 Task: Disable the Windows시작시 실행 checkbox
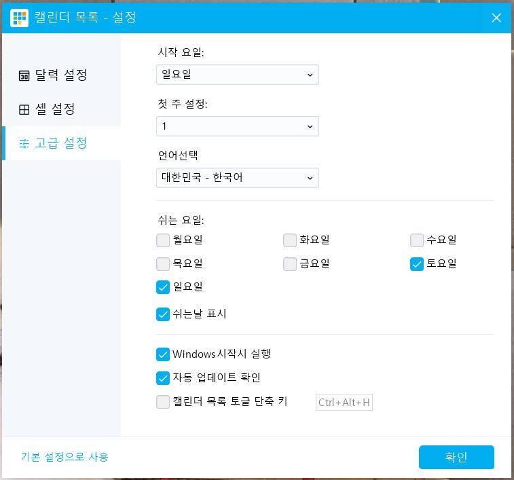click(163, 354)
